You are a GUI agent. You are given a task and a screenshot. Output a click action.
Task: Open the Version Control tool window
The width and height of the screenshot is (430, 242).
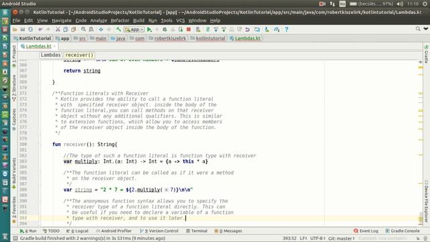[159, 231]
